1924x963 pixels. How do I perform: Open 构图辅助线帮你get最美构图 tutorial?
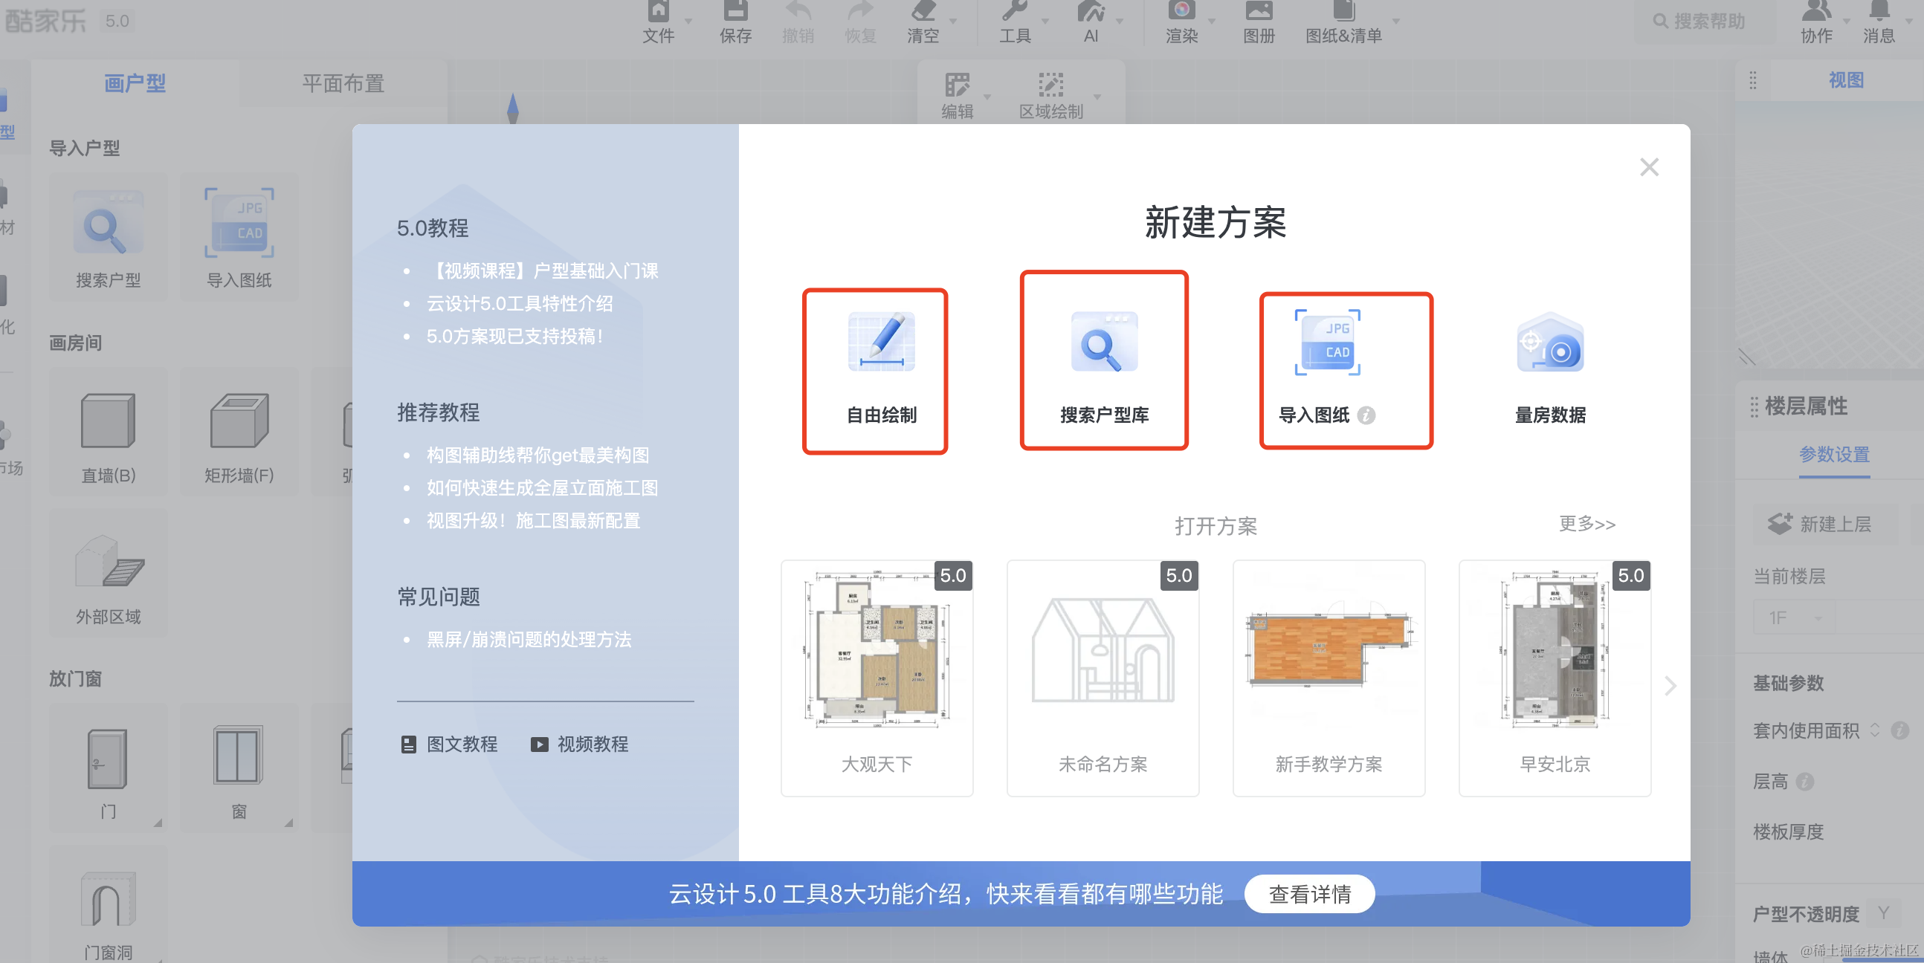point(538,455)
